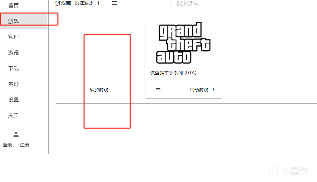Click the 侠盗猎车手系列 (GTA) title
Viewport: 317px width, 182px height.
pyautogui.click(x=173, y=73)
